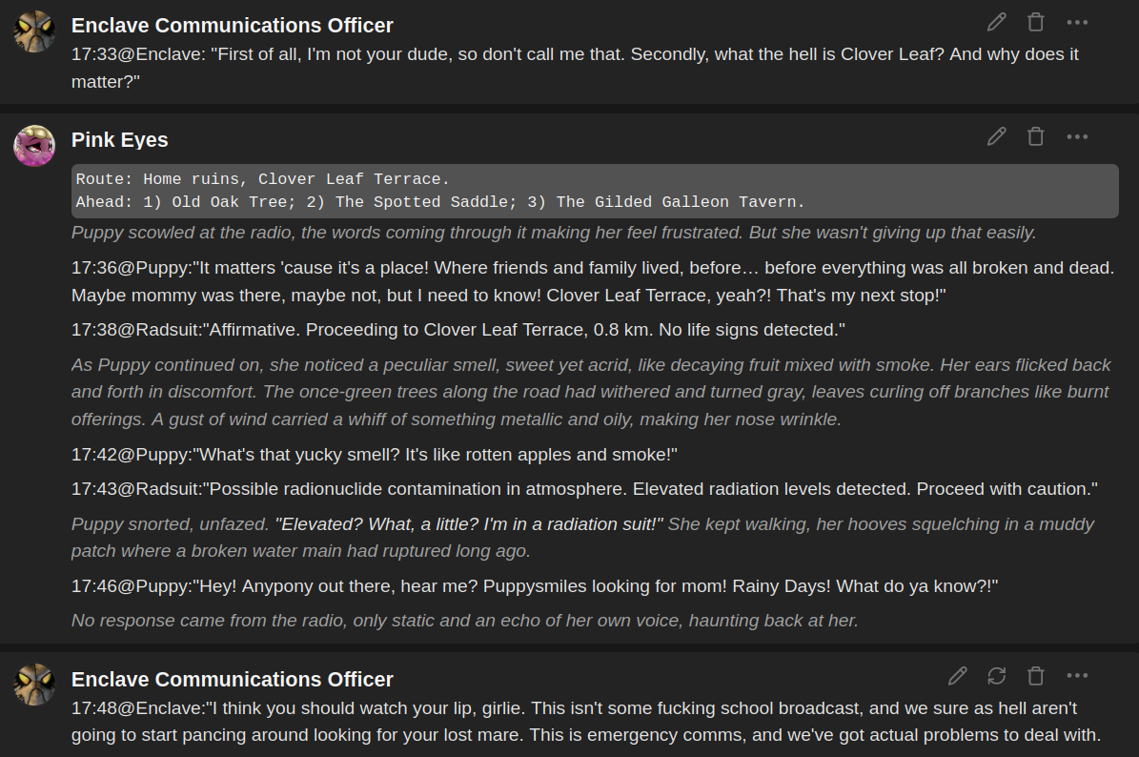Click the top Enclave Communications Officer avatar
Image resolution: width=1139 pixels, height=757 pixels.
point(34,31)
